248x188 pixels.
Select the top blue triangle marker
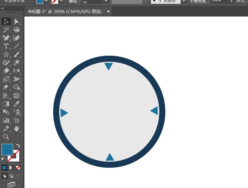(108, 66)
